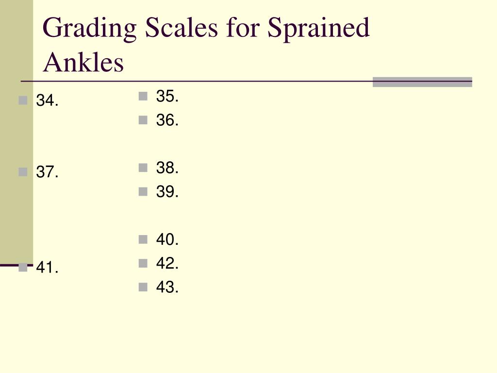497x373 pixels.
Task: Click the bullet square beside 37.
Action: pos(23,172)
